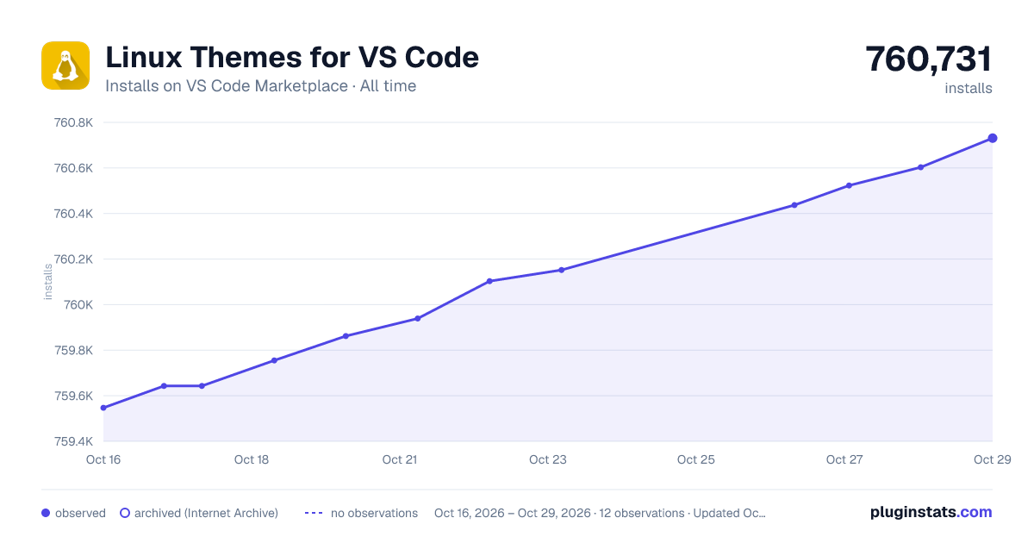Screen dimensions: 1034x543
Task: Click the yellow penguin extension icon
Action: pyautogui.click(x=65, y=66)
